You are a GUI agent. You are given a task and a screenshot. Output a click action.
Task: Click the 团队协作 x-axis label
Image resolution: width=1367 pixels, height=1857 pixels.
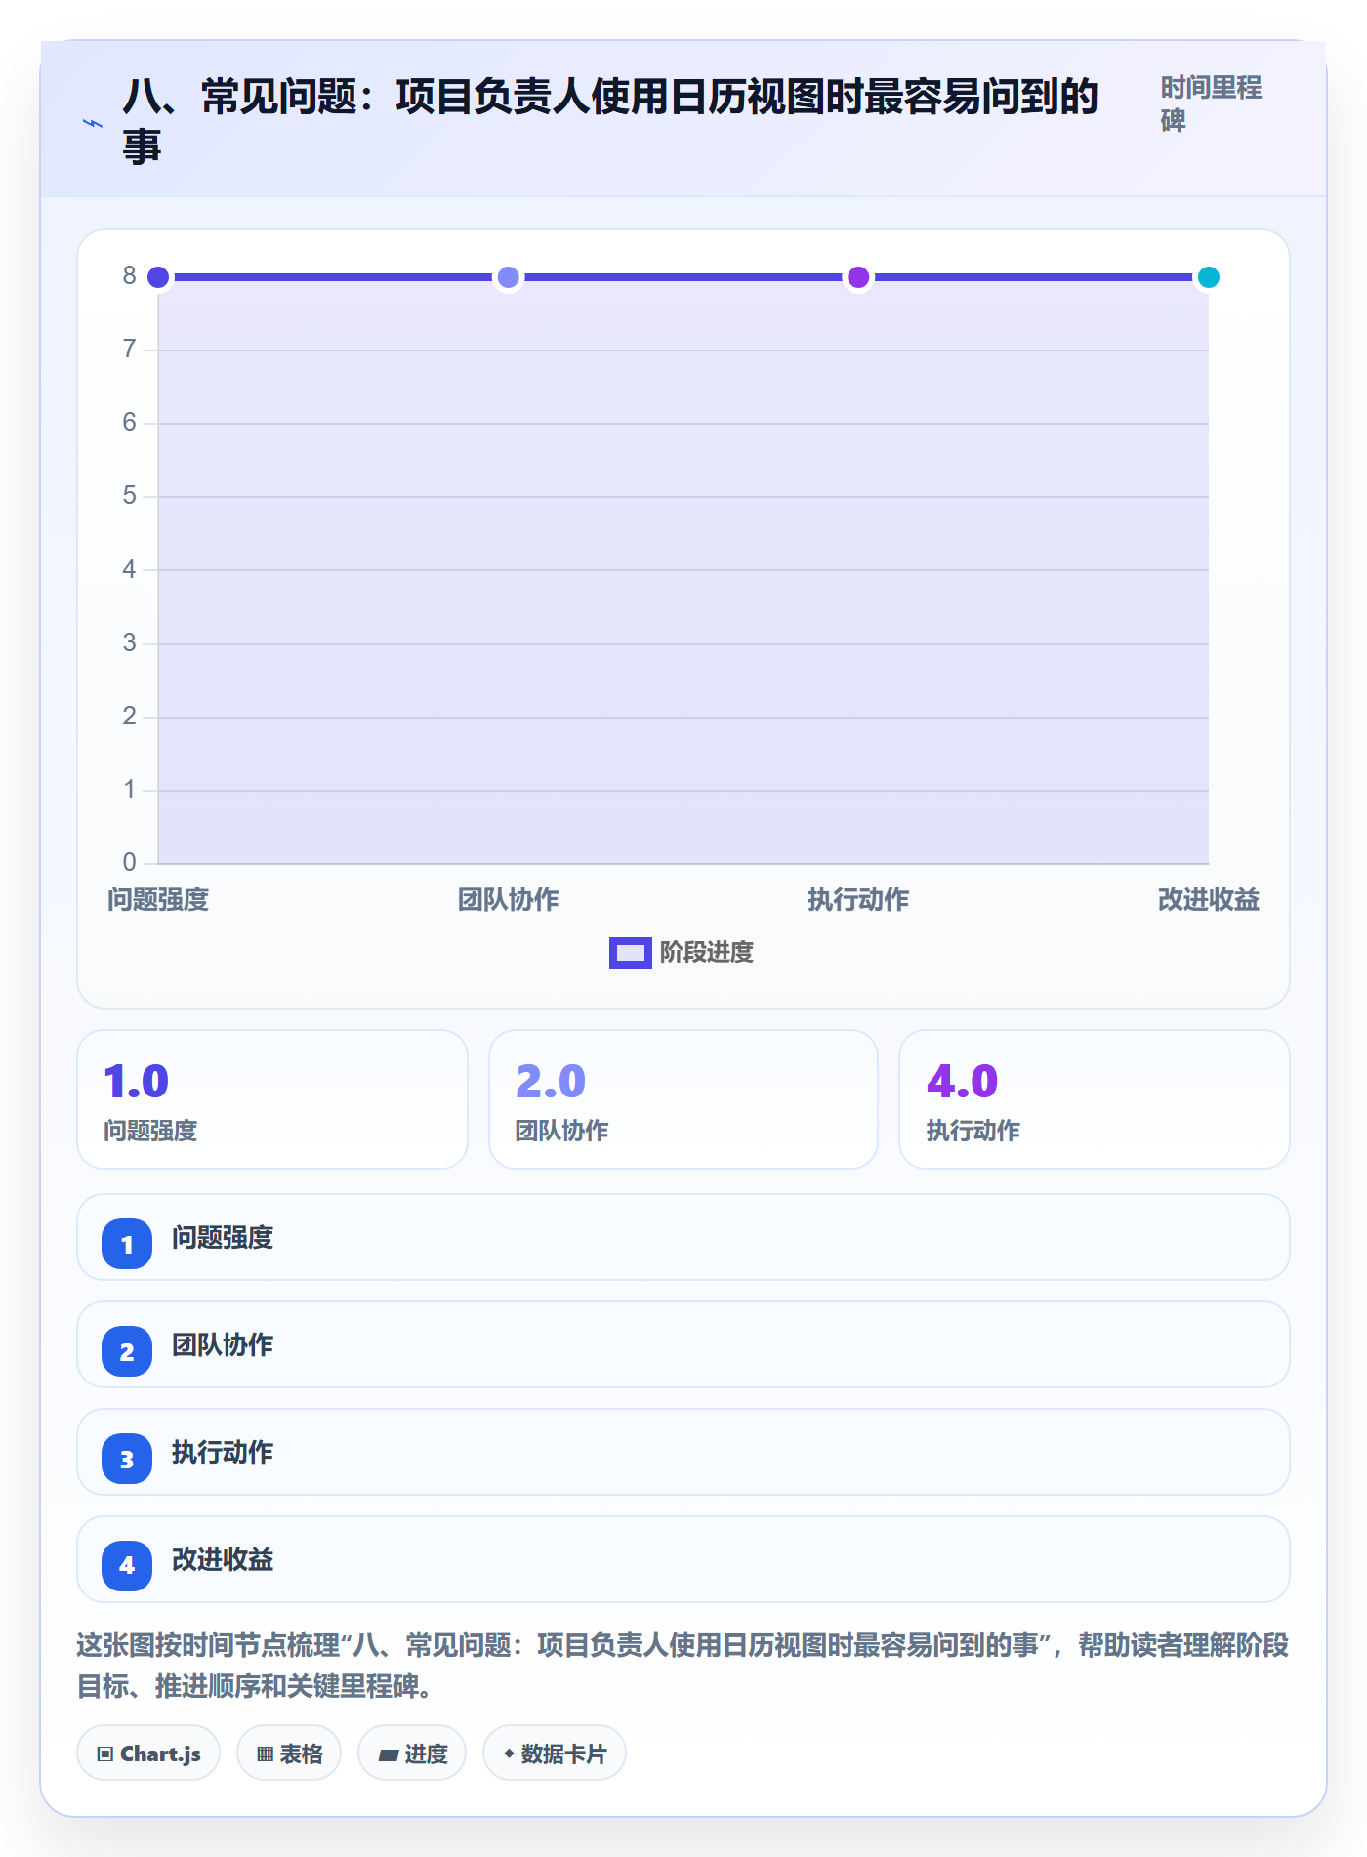(x=508, y=899)
